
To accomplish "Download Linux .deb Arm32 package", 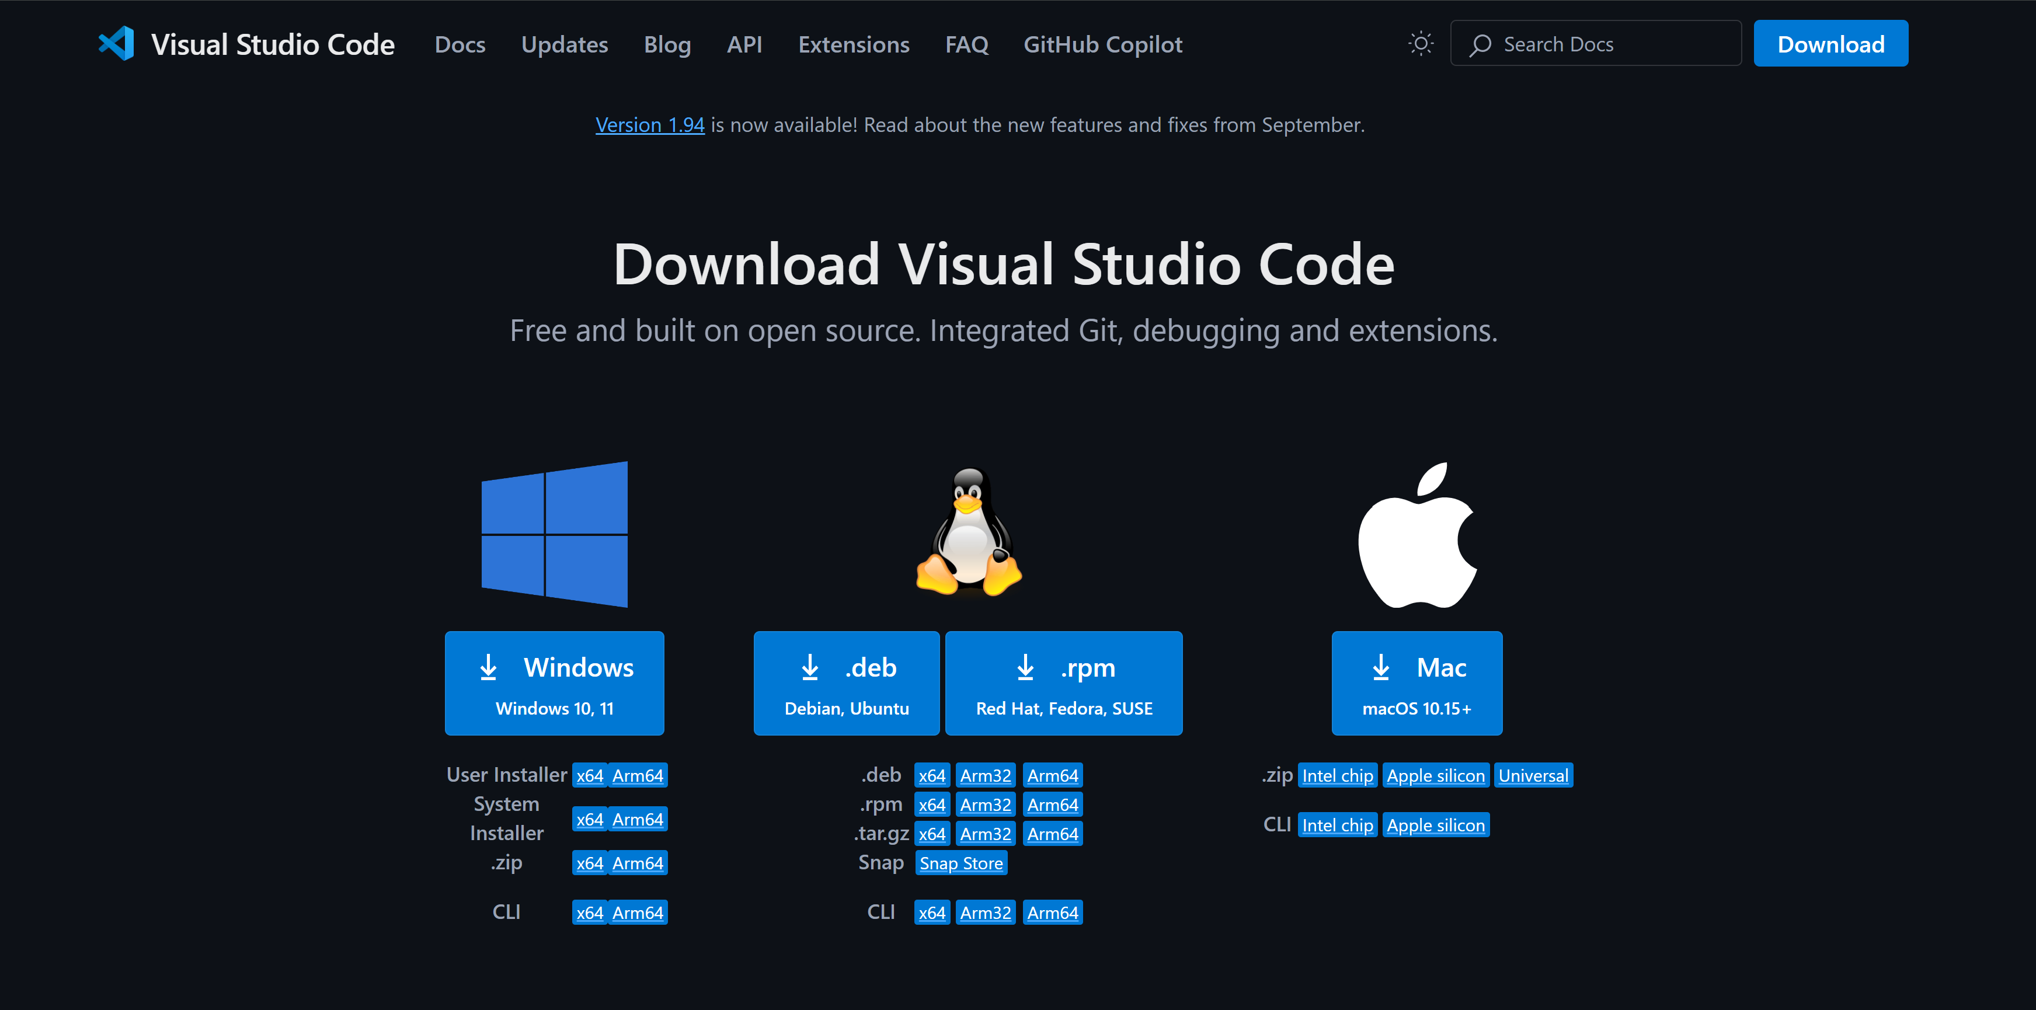I will [x=986, y=775].
